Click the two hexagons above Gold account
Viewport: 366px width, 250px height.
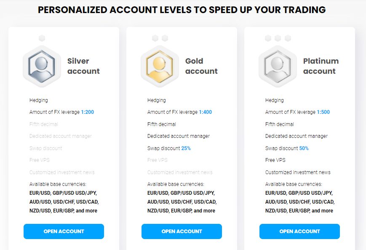(x=160, y=38)
